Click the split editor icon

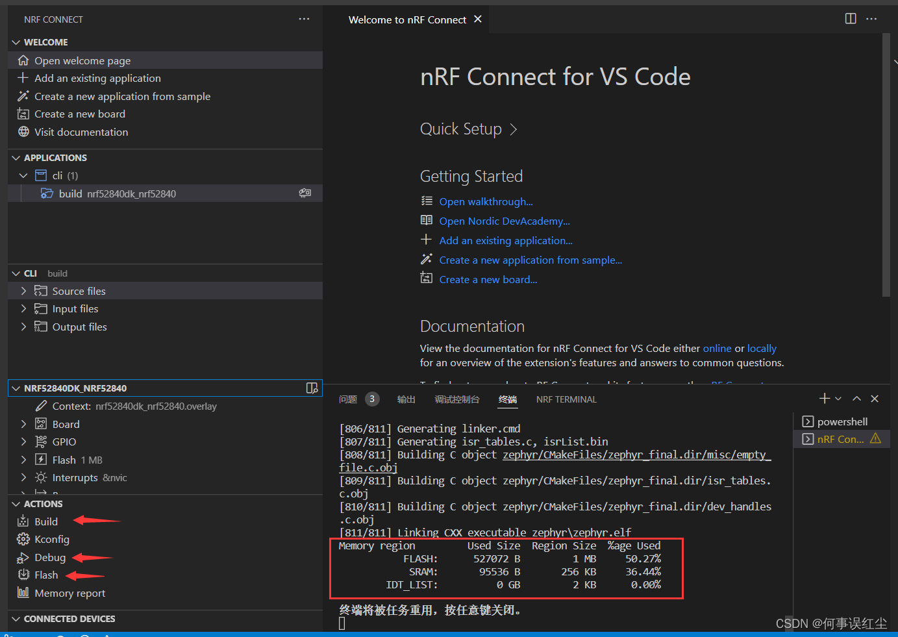point(851,19)
